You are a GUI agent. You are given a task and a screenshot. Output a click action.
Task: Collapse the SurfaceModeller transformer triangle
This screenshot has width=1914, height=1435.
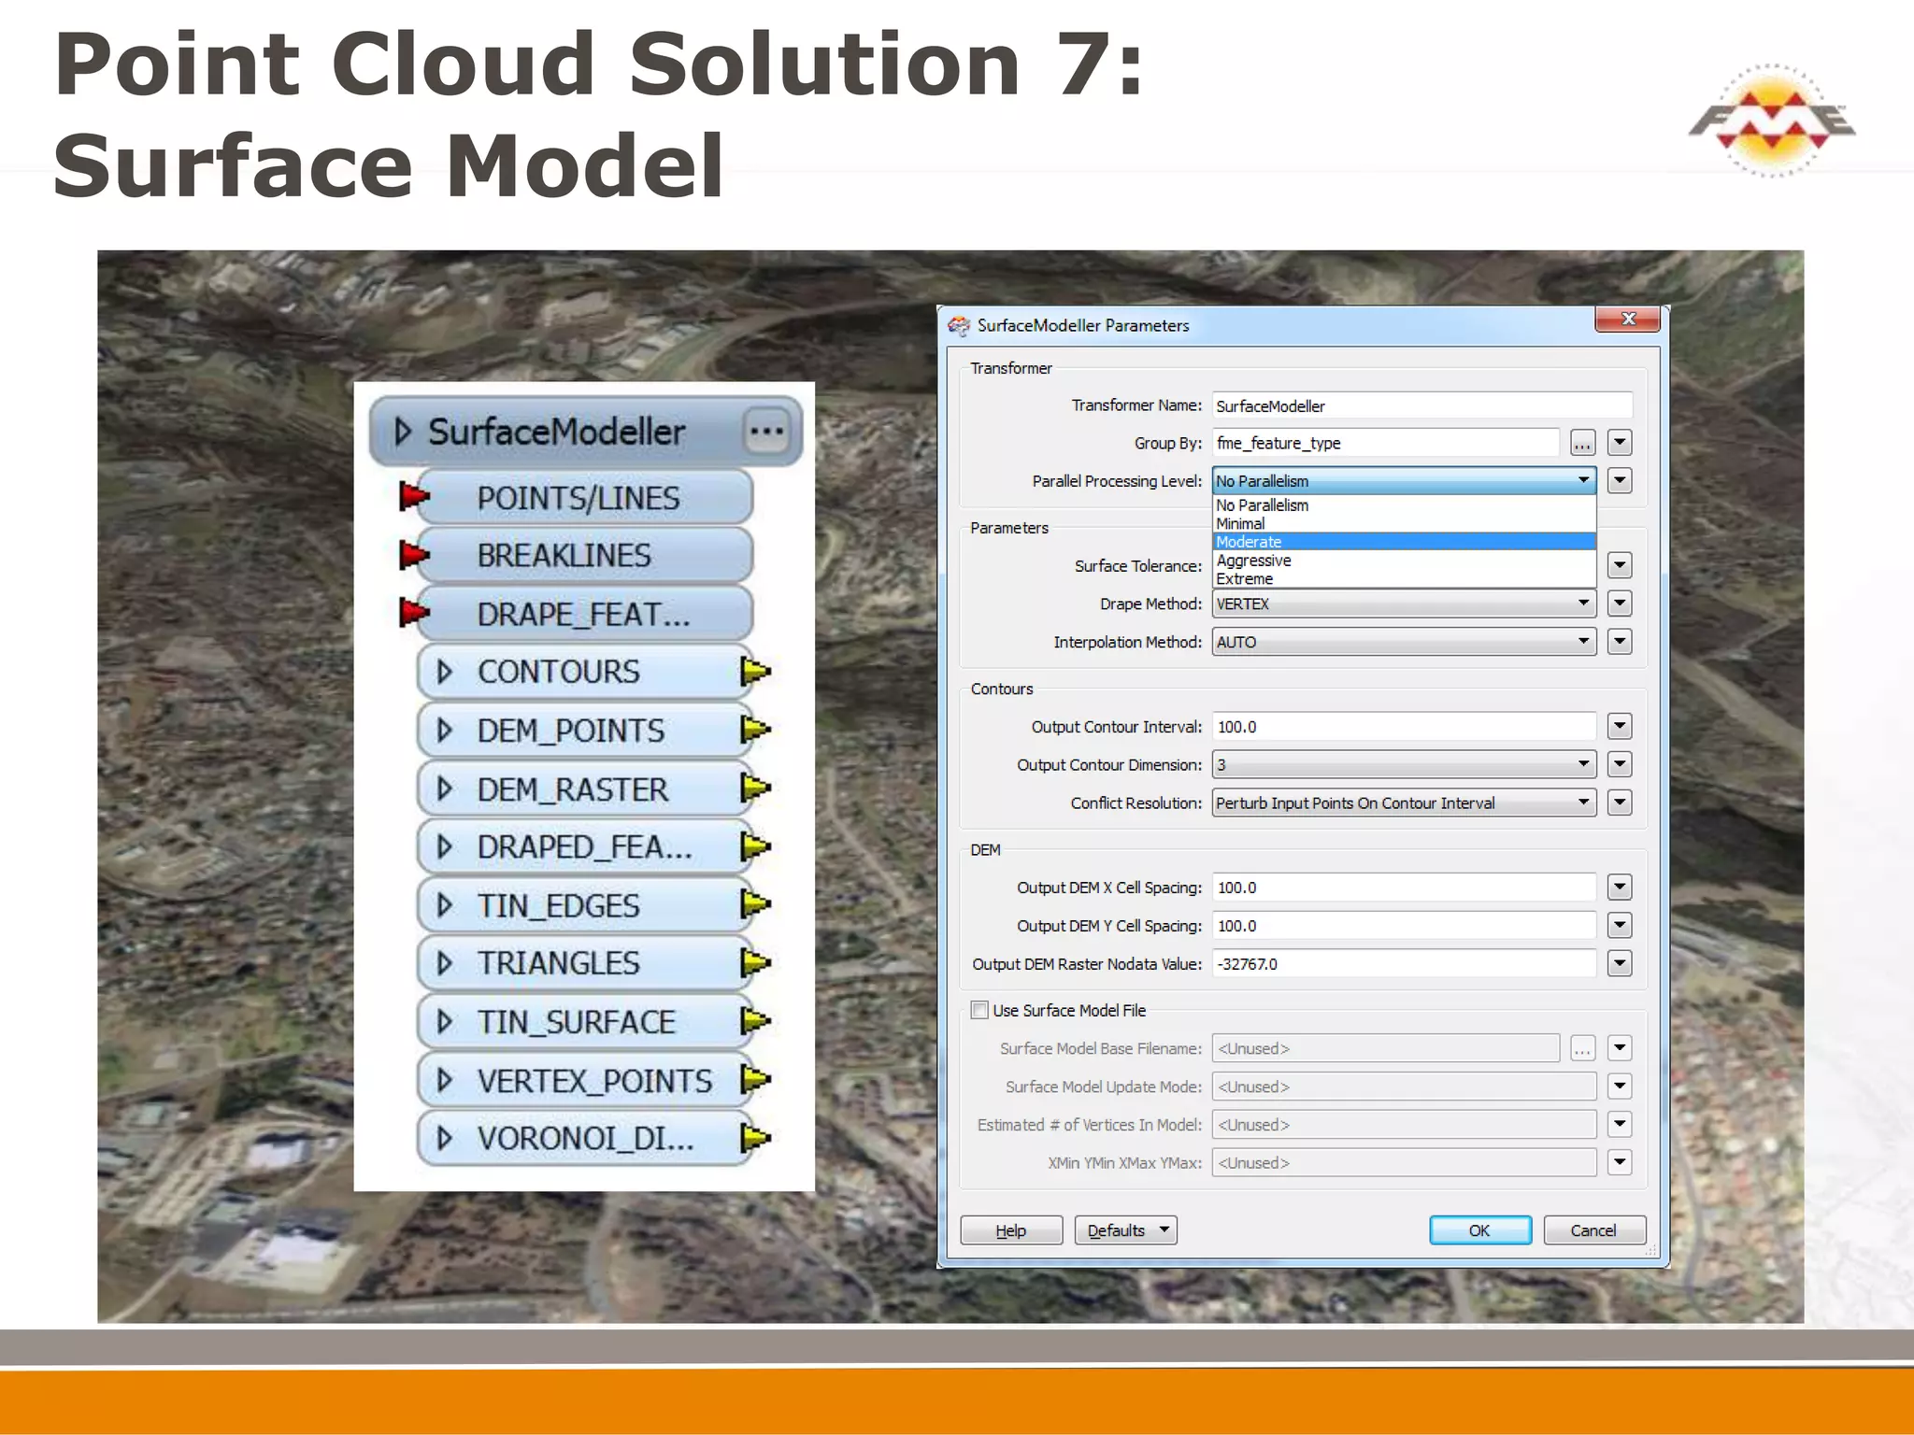click(403, 432)
